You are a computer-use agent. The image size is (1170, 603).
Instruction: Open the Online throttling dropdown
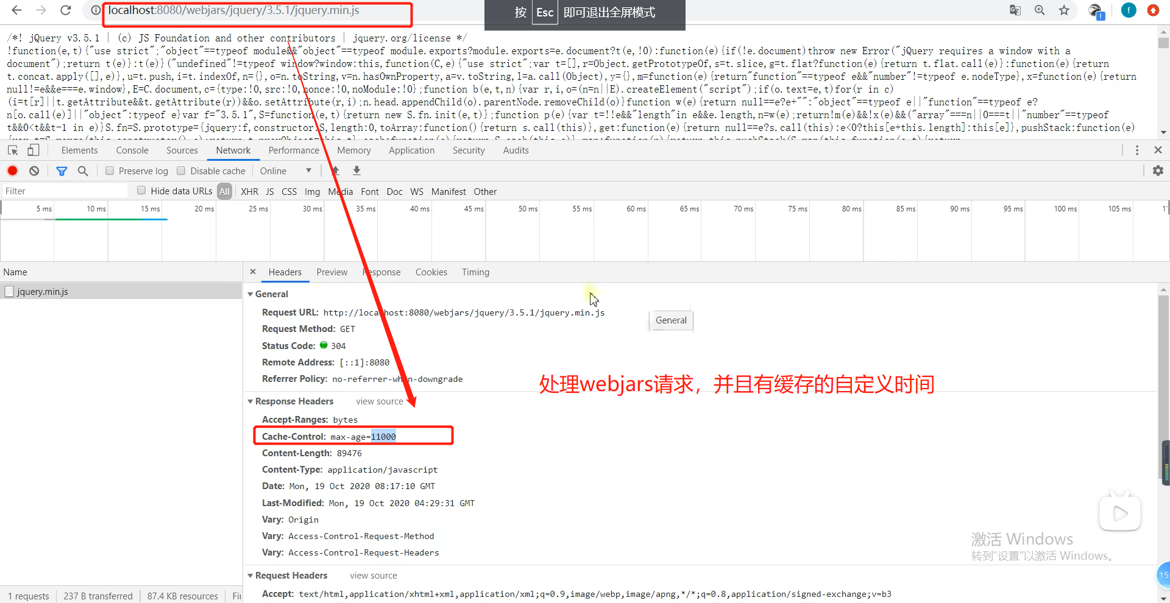tap(285, 171)
